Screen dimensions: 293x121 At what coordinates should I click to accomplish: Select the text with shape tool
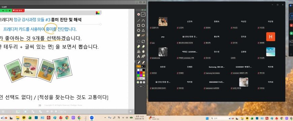coord(143,56)
